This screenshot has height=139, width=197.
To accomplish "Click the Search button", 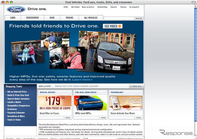I will tap(139, 18).
